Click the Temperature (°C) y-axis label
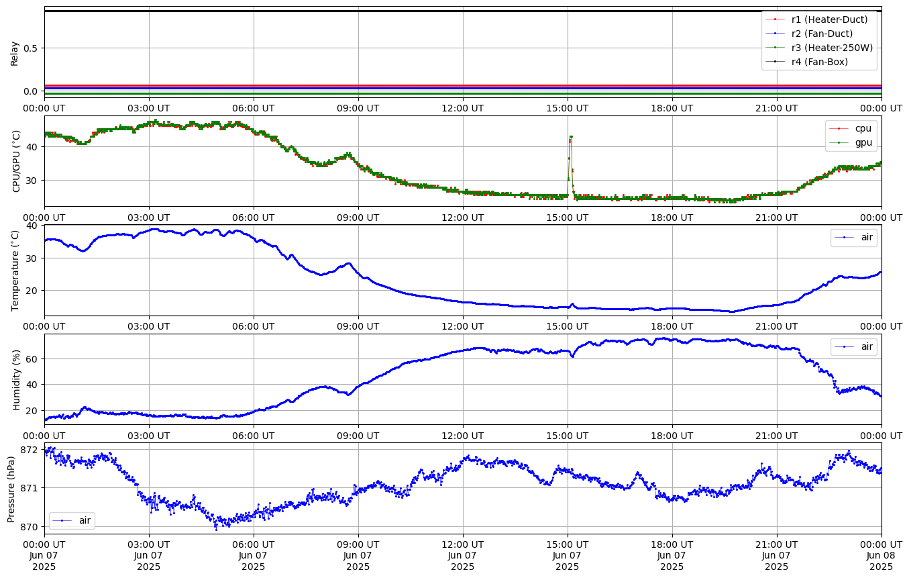The width and height of the screenshot is (909, 578). [x=16, y=270]
